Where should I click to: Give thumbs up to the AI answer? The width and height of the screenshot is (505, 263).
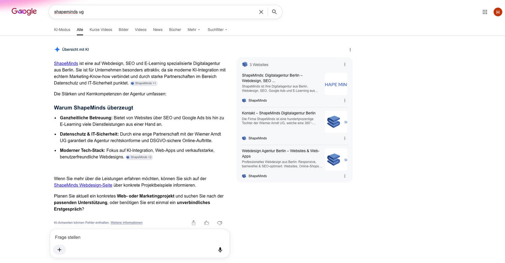[x=207, y=223]
